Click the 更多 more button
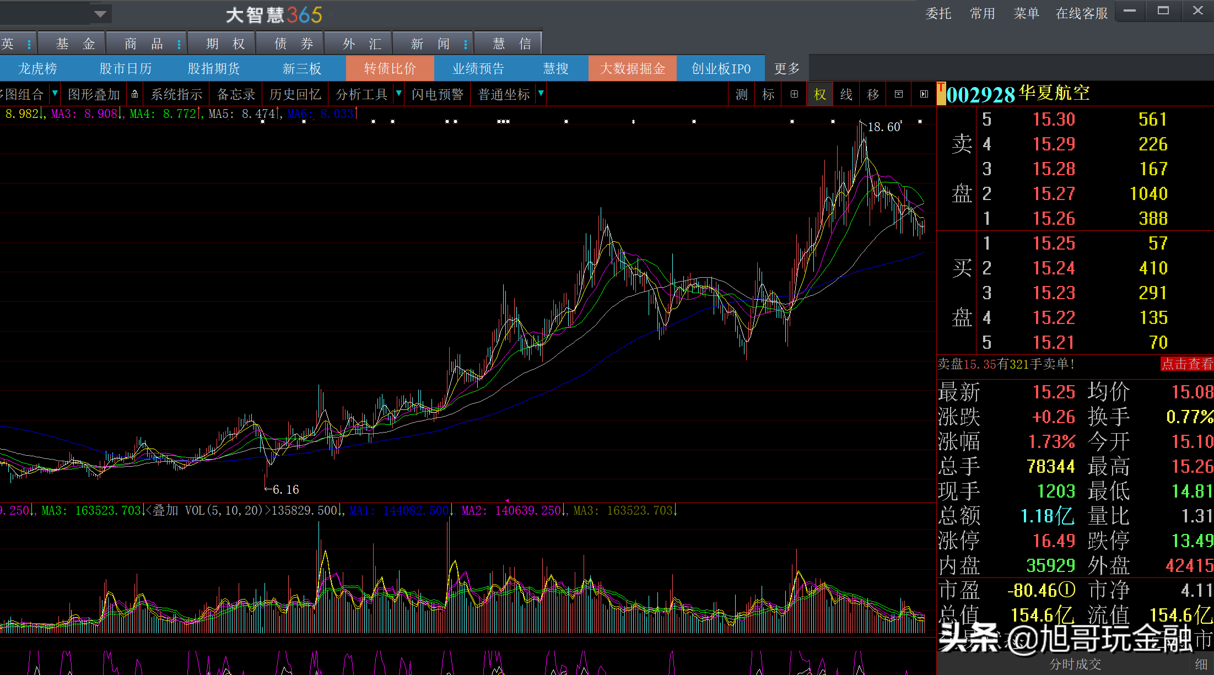Image resolution: width=1214 pixels, height=675 pixels. [x=787, y=68]
